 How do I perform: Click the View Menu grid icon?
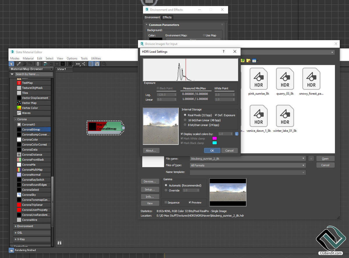point(254,61)
